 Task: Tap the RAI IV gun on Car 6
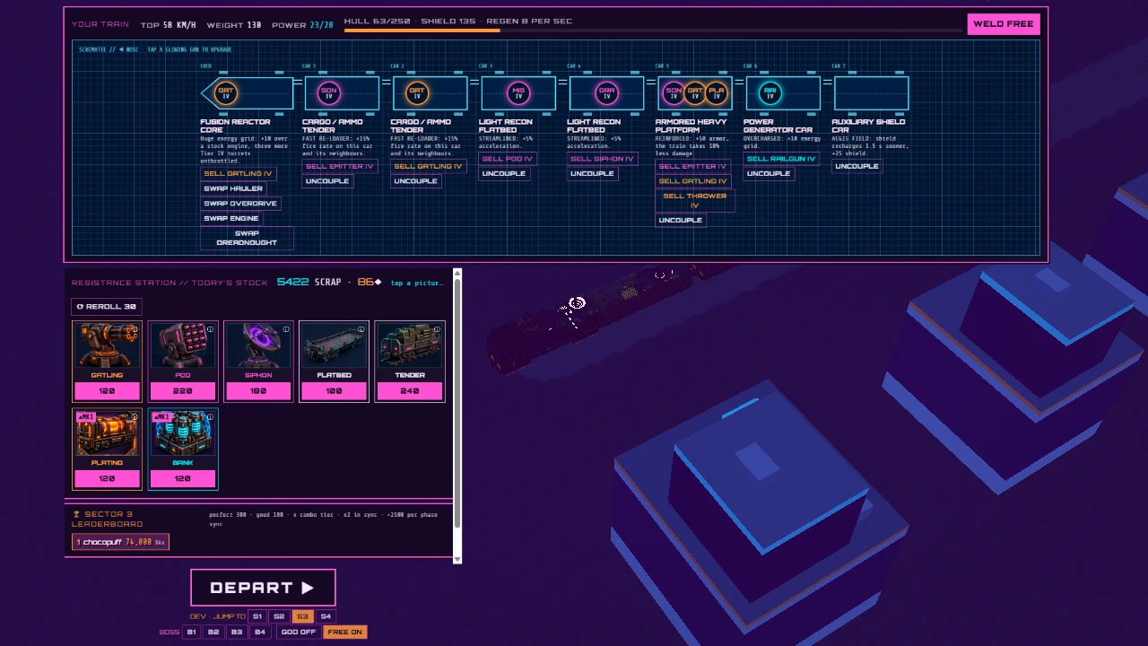click(770, 92)
